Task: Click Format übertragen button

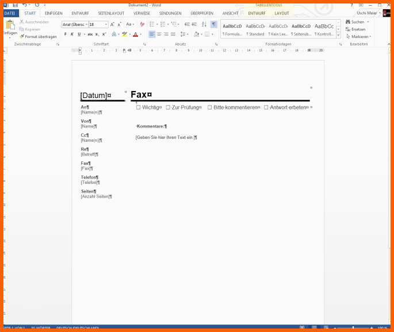Action: point(38,37)
